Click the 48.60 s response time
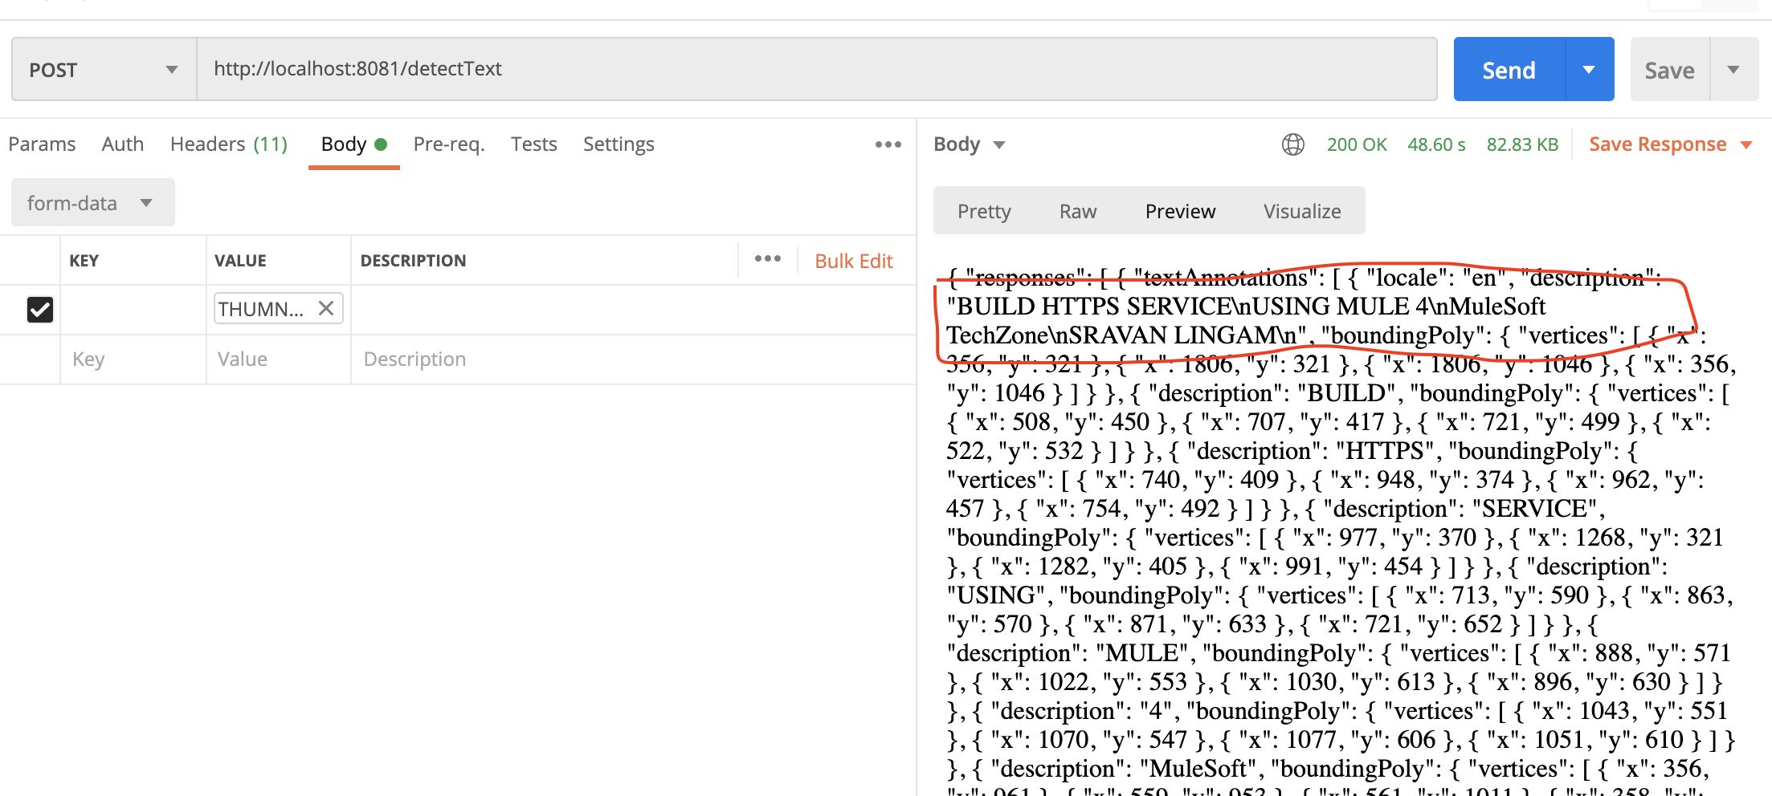 click(x=1436, y=144)
